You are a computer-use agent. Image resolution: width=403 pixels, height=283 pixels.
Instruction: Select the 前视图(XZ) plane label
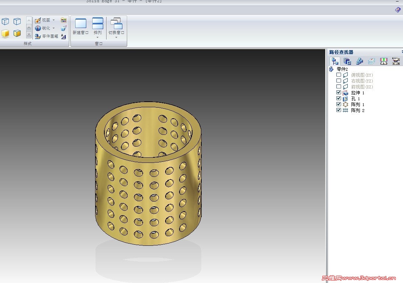point(362,87)
